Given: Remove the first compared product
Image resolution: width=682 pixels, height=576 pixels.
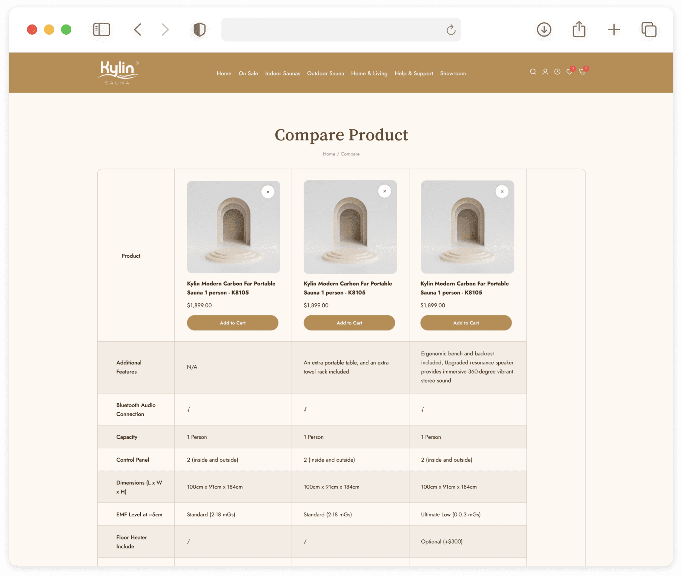Looking at the screenshot, I should coord(268,192).
